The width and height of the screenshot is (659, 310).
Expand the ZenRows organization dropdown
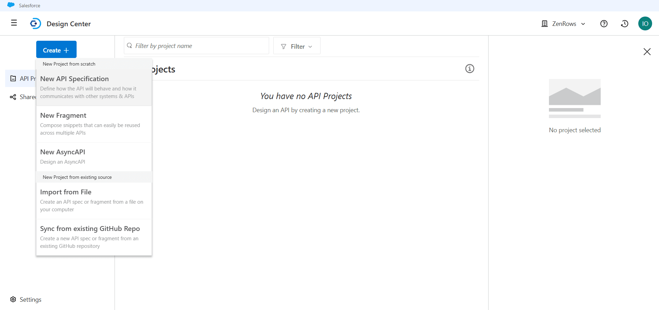coord(563,23)
